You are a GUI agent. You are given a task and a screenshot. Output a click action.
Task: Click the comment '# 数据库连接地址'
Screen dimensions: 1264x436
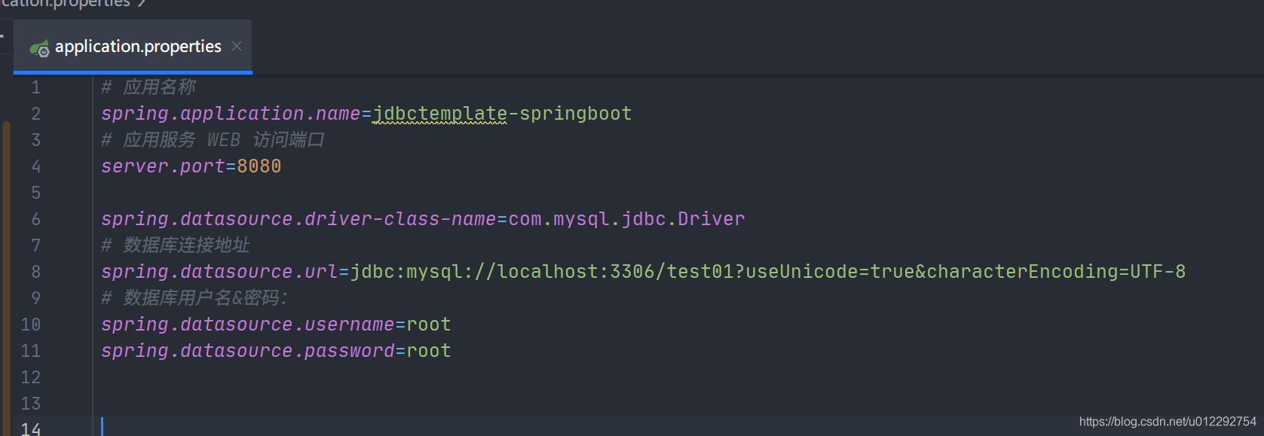pyautogui.click(x=176, y=245)
